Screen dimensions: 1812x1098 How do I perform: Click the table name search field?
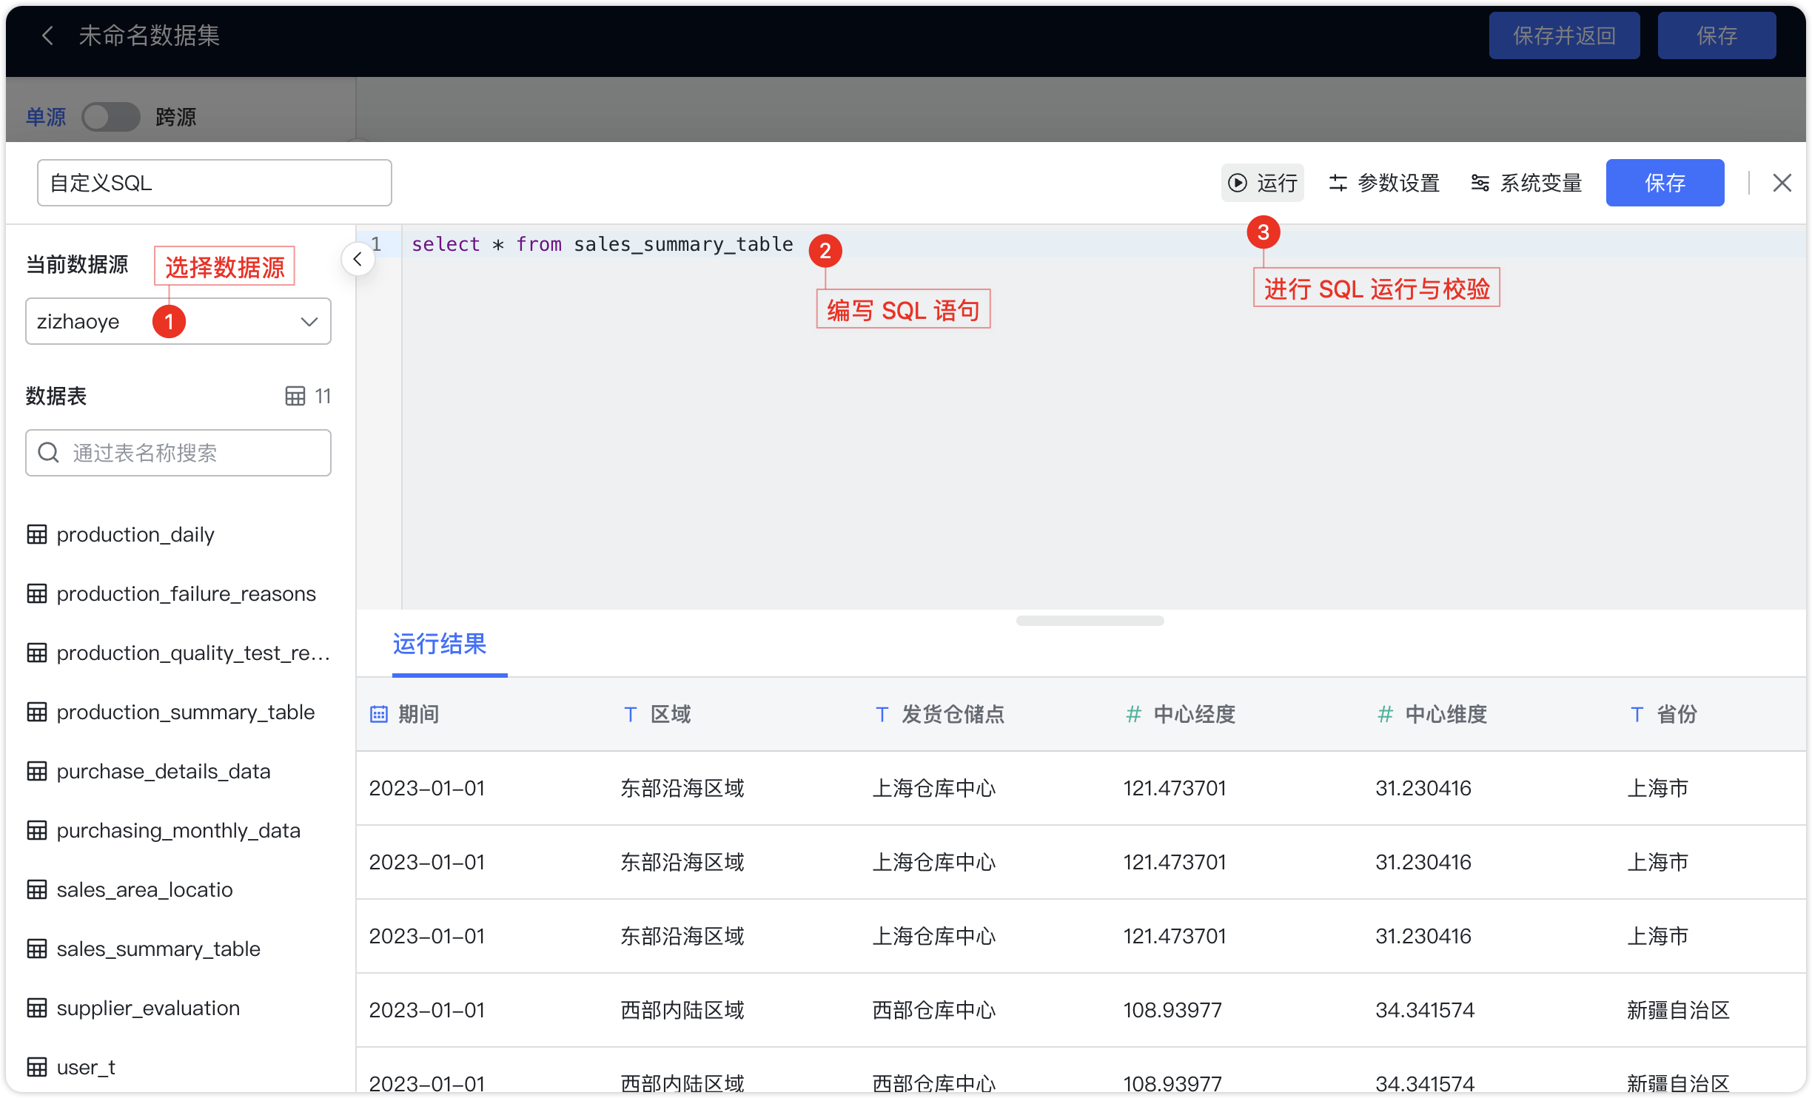pyautogui.click(x=178, y=453)
